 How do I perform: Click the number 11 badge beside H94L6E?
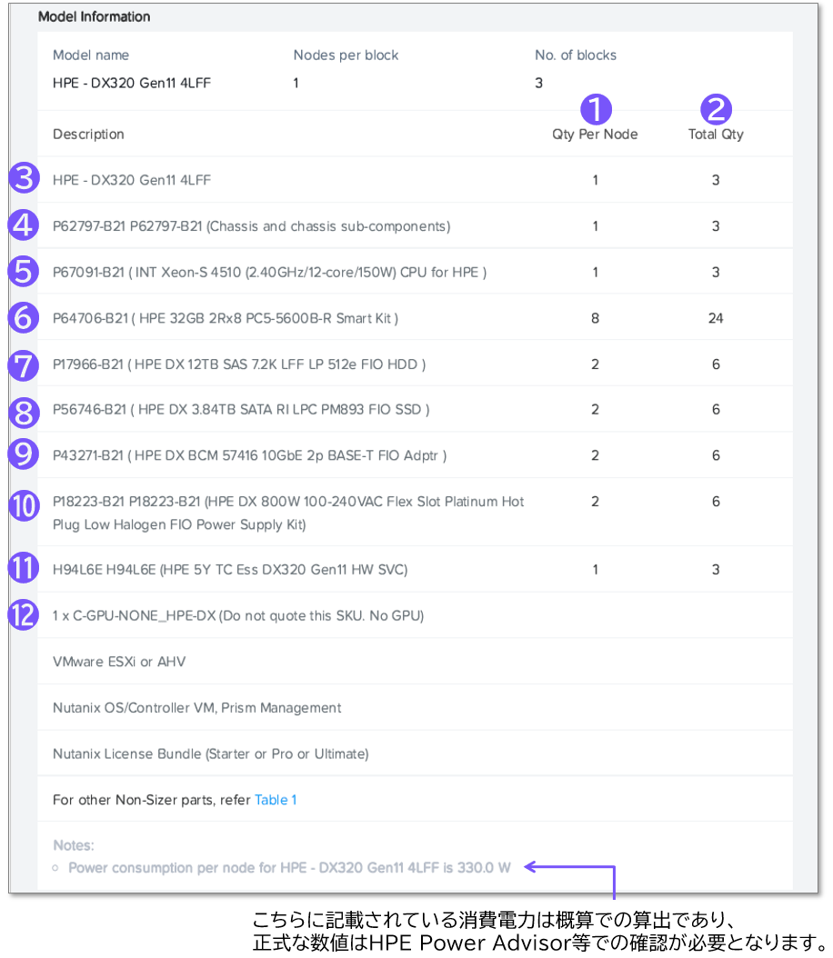coord(24,567)
